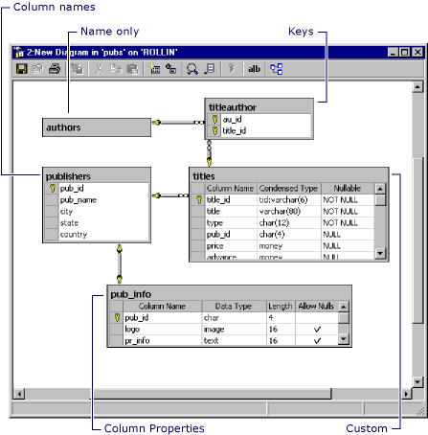
Task: Click diagram horizontal scrollbar left arrow
Action: 19,394
